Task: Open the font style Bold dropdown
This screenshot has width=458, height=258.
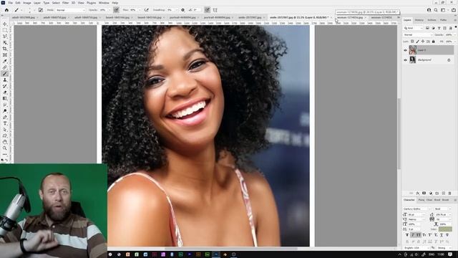Action: 443,209
